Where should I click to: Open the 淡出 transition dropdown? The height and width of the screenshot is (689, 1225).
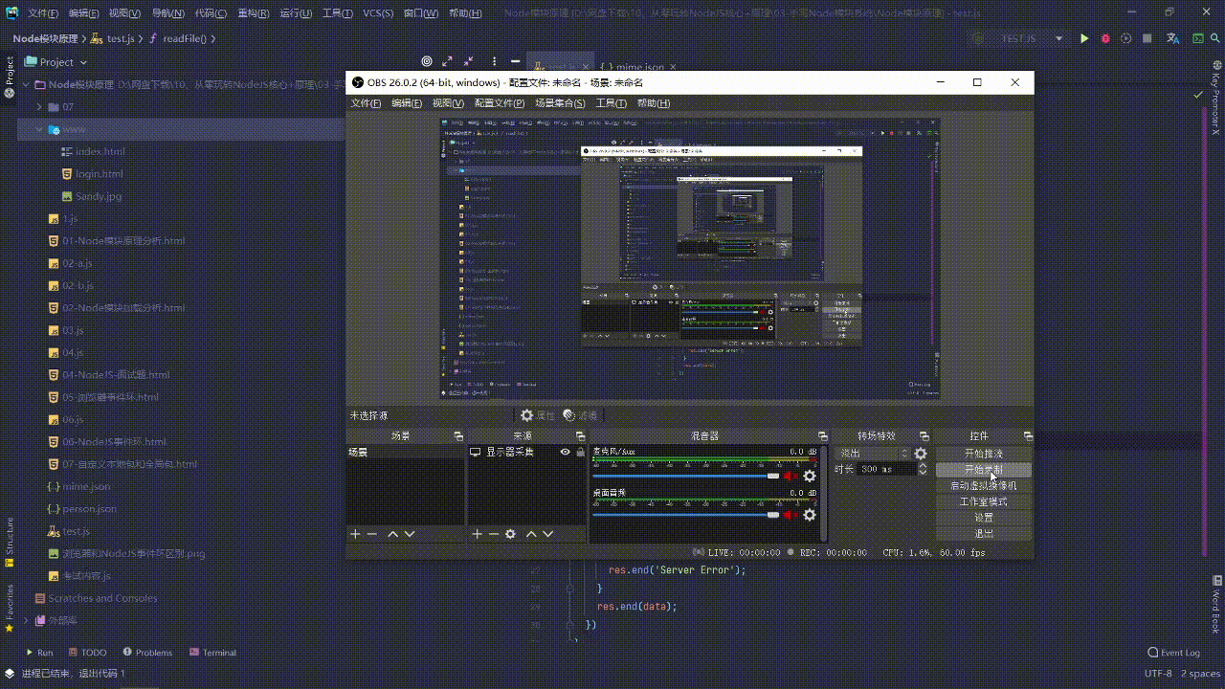(x=873, y=454)
